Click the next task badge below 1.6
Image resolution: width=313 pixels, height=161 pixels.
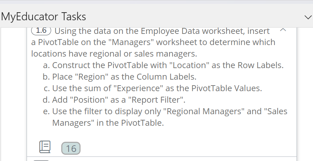click(x=41, y=160)
